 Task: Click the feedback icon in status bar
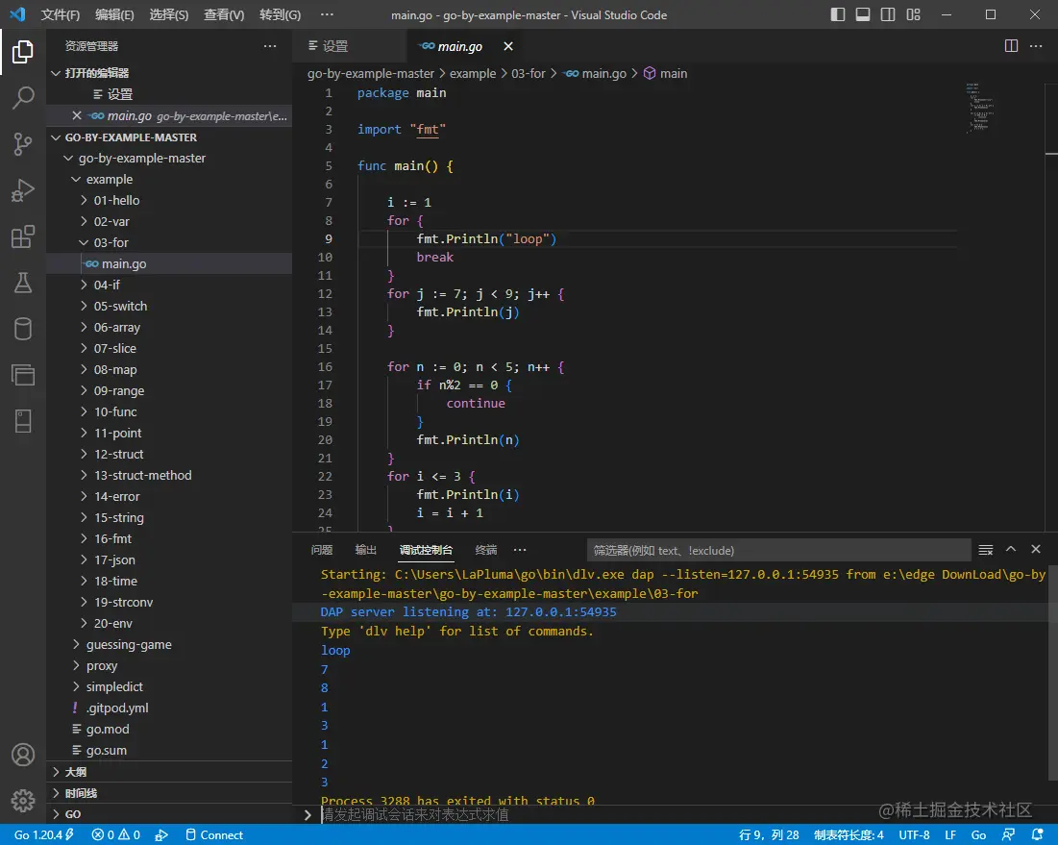[x=1008, y=834]
